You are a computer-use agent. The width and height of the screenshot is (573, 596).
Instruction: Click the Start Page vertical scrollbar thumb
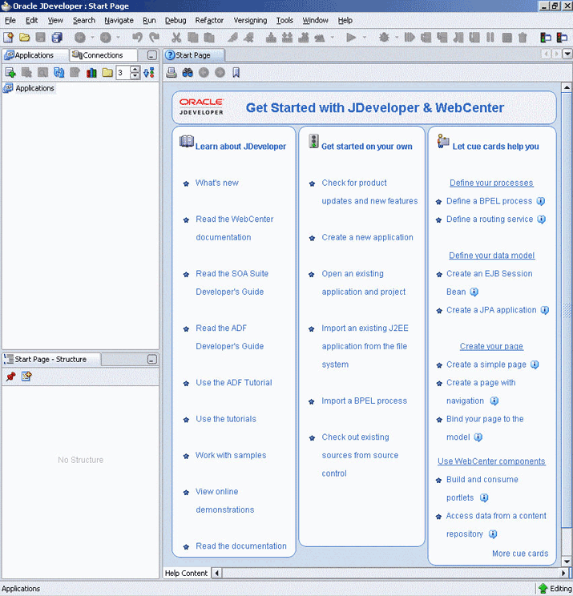pos(567,310)
